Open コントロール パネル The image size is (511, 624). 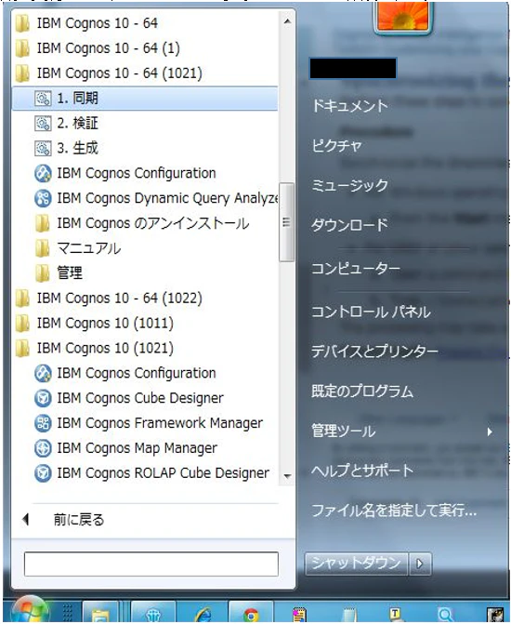coord(371,312)
